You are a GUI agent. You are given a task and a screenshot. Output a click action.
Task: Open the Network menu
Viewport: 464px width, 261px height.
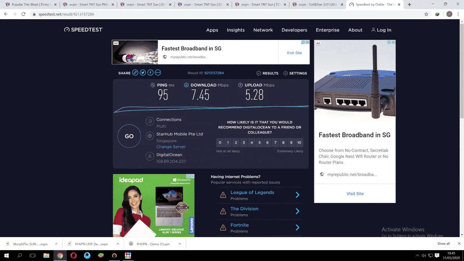[x=263, y=30]
